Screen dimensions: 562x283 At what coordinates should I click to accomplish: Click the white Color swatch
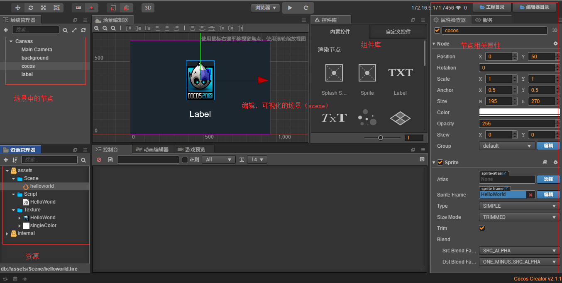tap(519, 113)
